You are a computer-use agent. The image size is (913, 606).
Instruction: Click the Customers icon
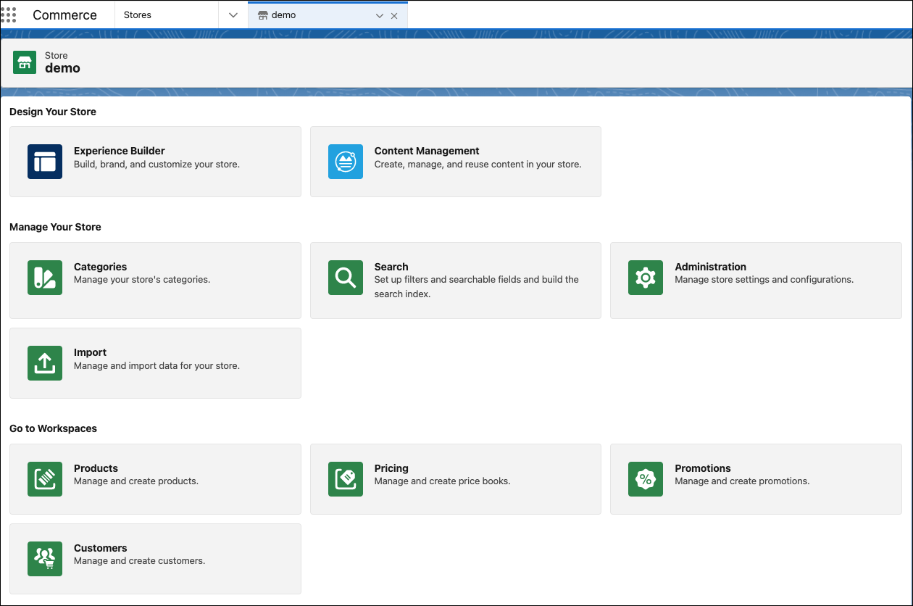pyautogui.click(x=45, y=559)
